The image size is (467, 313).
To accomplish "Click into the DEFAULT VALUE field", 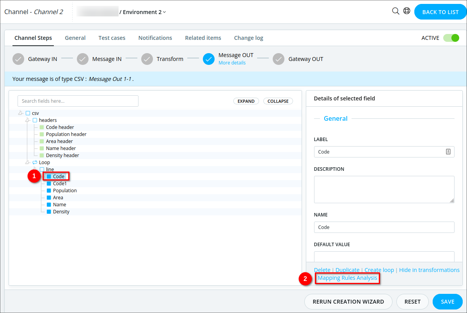I will [384, 257].
